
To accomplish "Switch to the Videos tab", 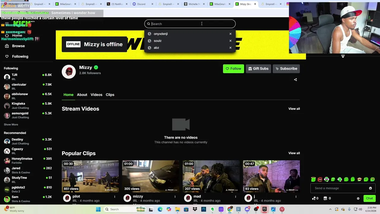I will [x=96, y=95].
